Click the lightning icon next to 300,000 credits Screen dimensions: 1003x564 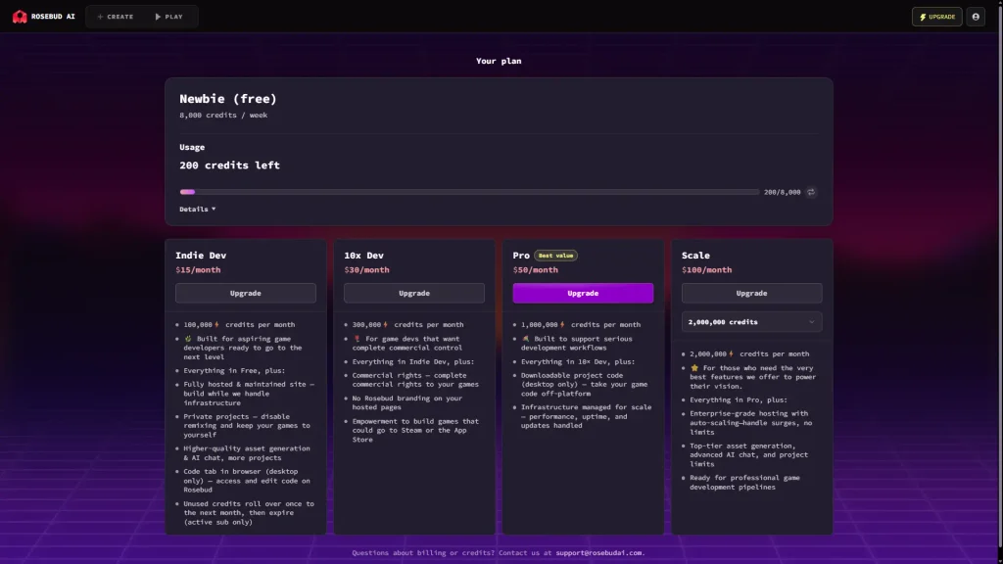click(x=385, y=325)
